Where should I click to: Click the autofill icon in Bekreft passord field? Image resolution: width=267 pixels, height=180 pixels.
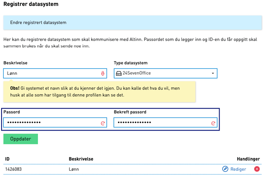[213, 123]
